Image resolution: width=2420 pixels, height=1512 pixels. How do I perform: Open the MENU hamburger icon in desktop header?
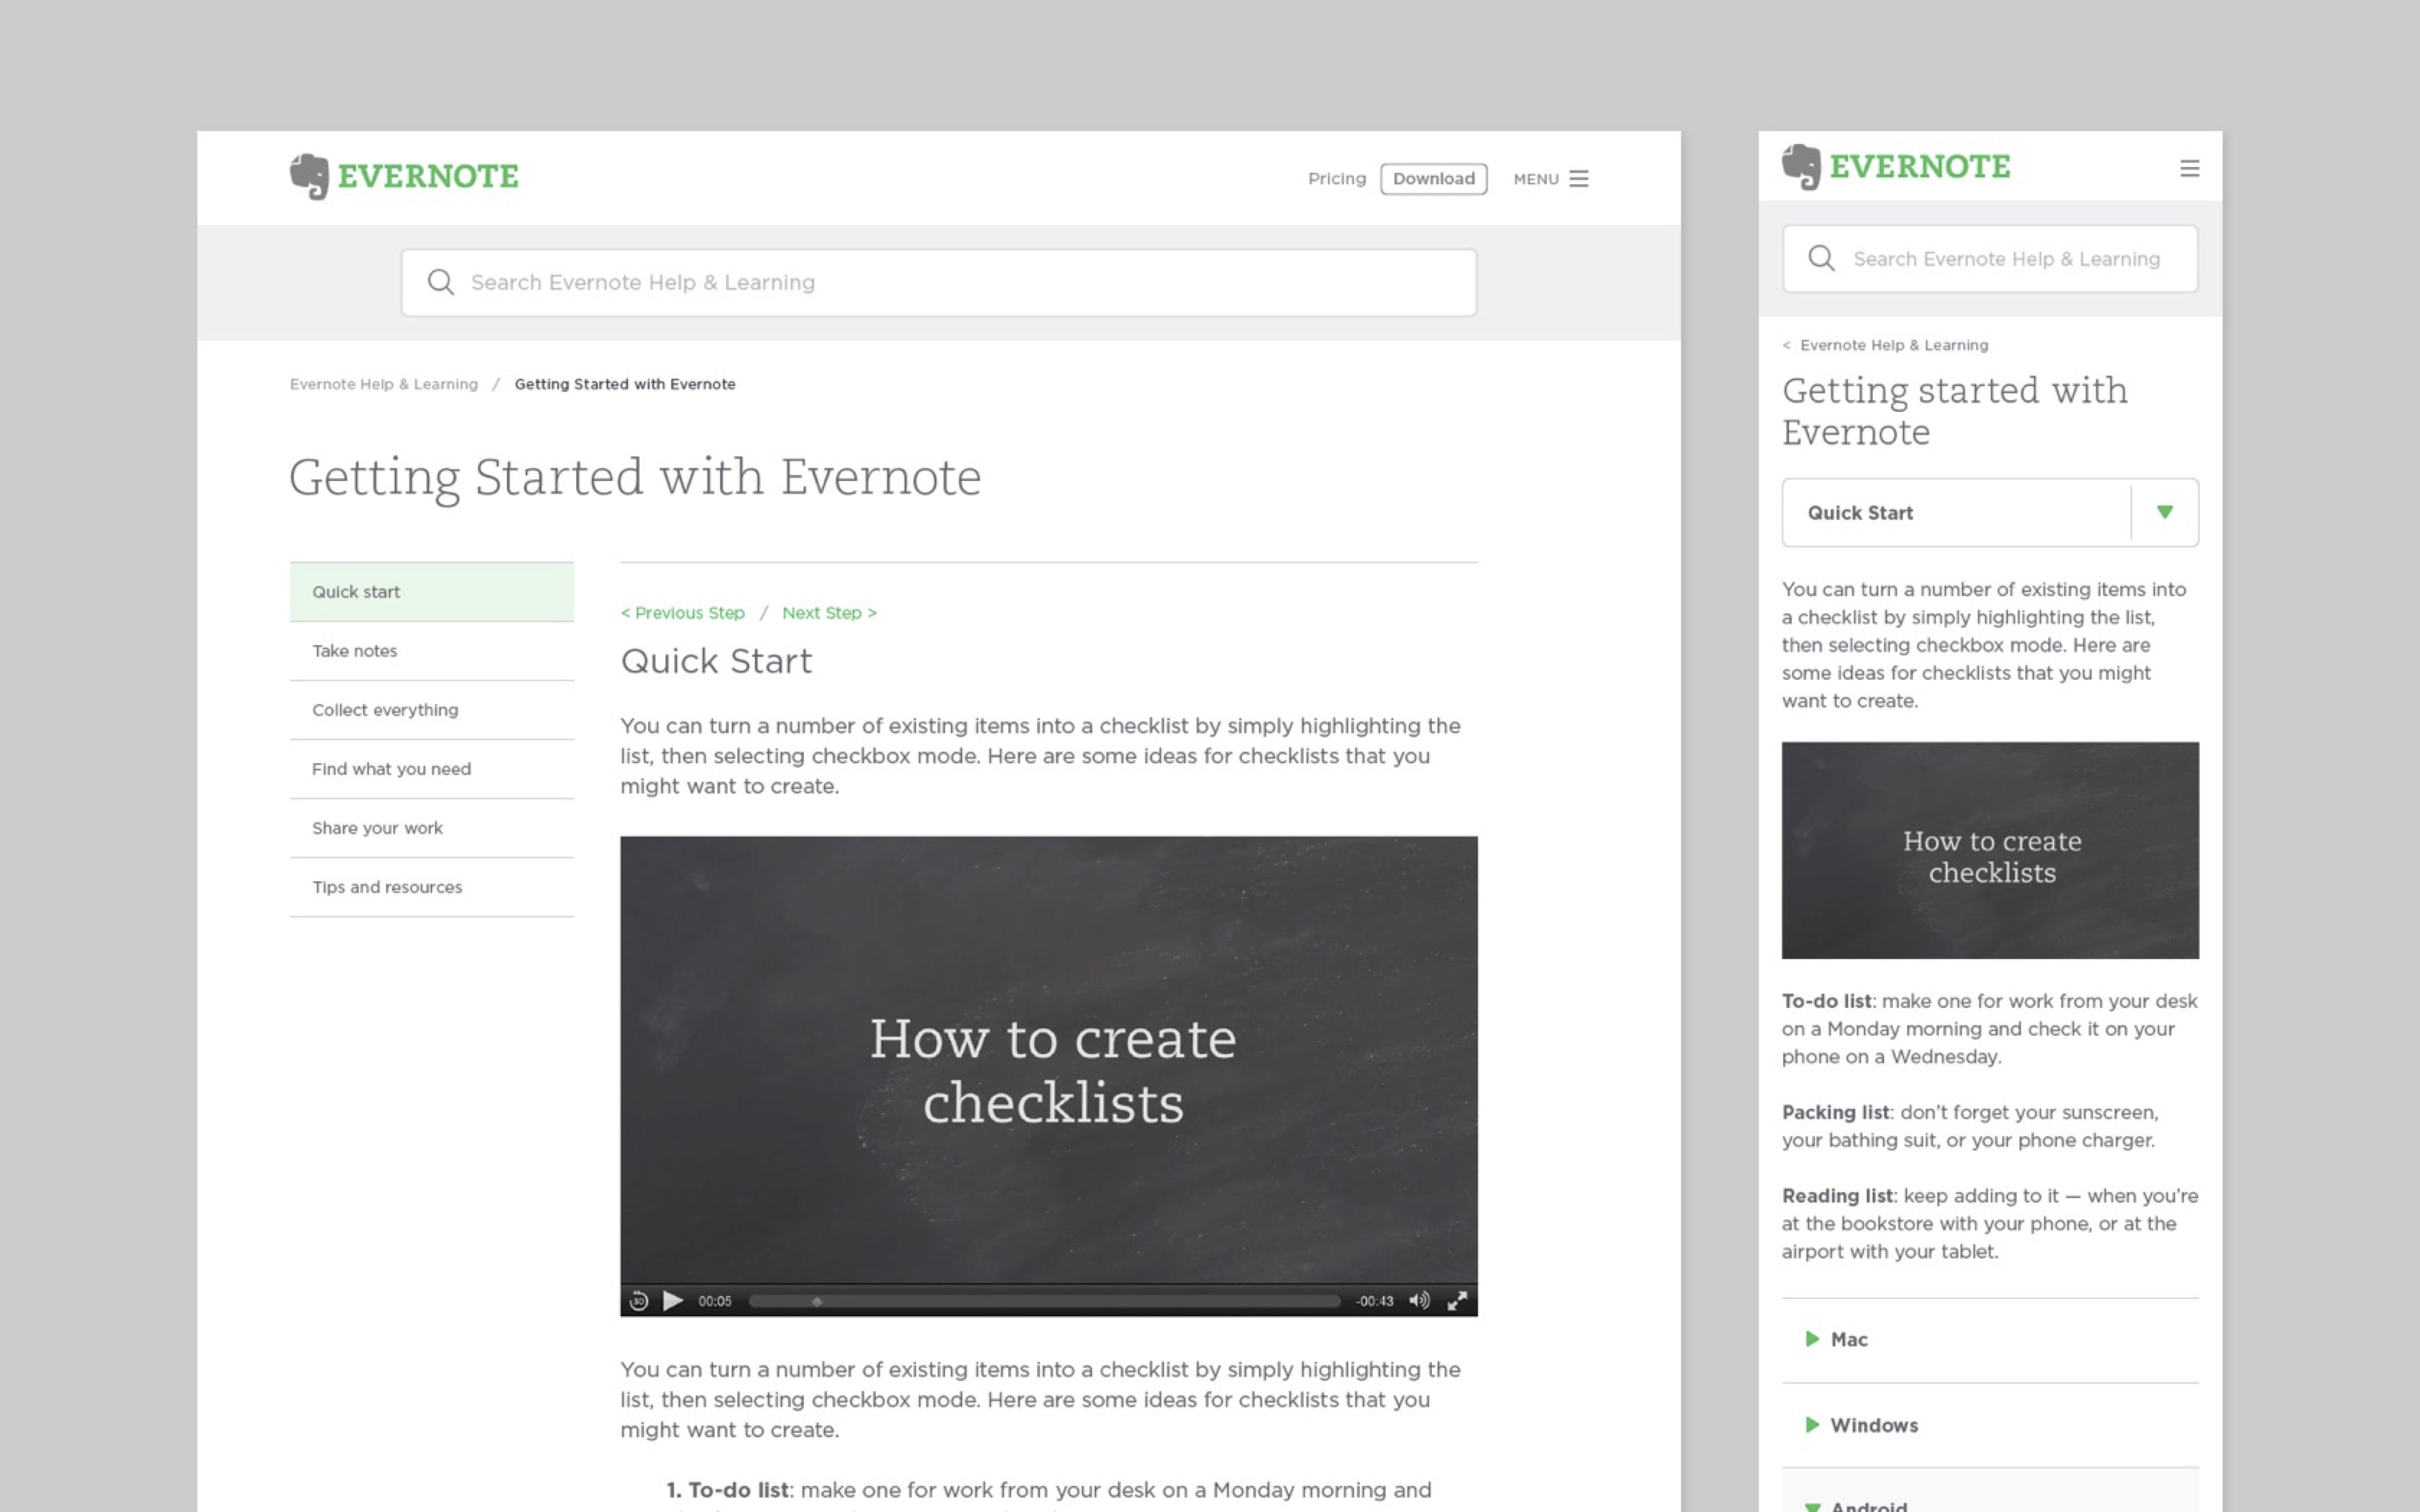(1579, 179)
